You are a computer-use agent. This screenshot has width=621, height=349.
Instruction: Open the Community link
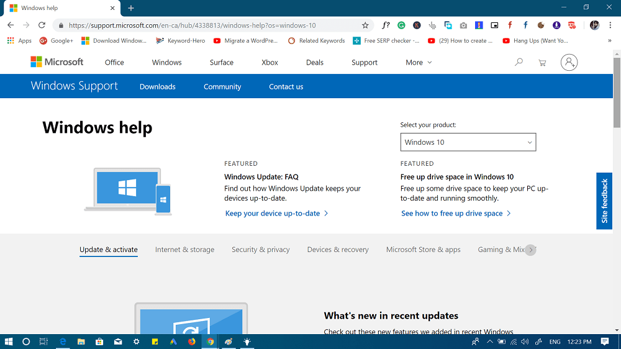tap(222, 86)
